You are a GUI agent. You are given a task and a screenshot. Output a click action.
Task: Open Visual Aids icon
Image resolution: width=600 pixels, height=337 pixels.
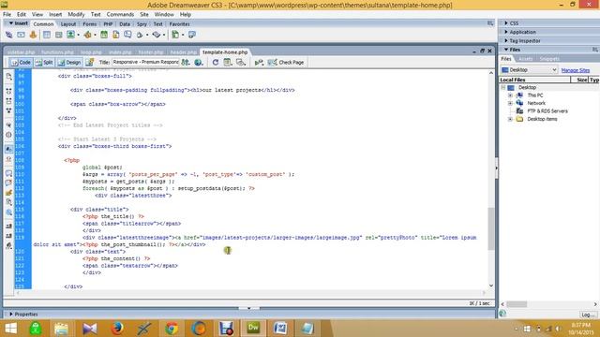pyautogui.click(x=241, y=63)
